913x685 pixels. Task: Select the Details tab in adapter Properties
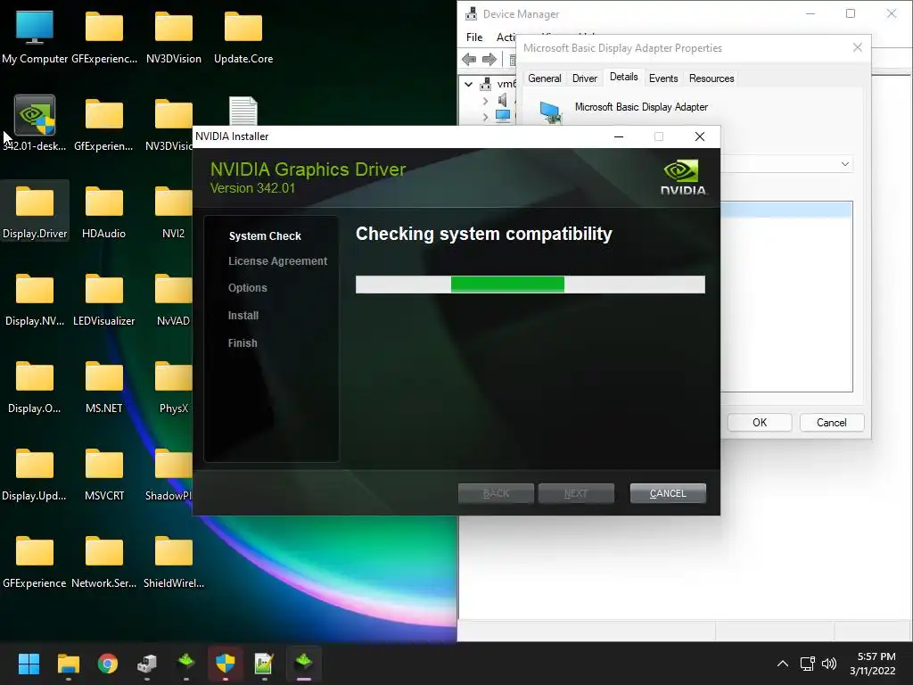pyautogui.click(x=623, y=77)
